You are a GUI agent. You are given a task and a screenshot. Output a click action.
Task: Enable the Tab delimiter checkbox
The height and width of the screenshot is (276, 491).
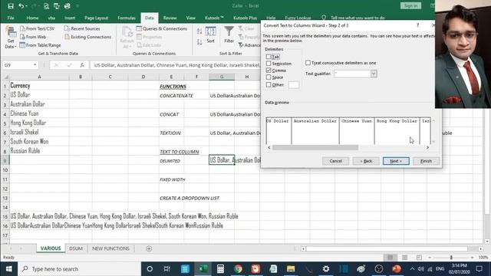pos(269,57)
